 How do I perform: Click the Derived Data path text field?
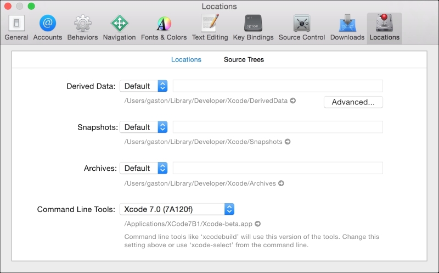point(278,86)
